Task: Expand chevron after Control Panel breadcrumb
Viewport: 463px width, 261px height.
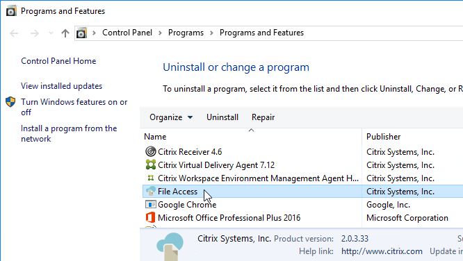Action: [x=160, y=33]
